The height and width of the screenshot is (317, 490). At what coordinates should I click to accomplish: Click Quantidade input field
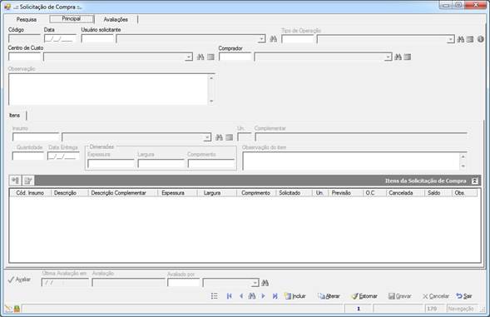coord(28,156)
